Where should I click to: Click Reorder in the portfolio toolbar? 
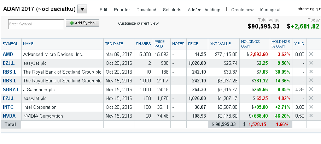coord(122,10)
